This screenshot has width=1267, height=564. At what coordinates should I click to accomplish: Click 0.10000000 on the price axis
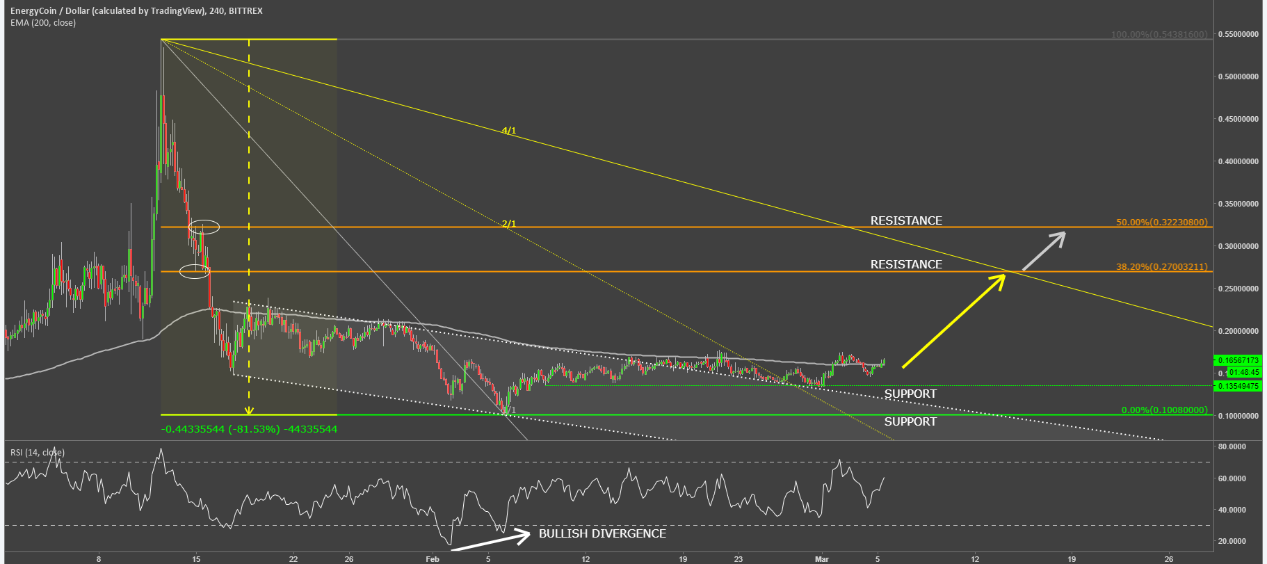coord(1238,416)
